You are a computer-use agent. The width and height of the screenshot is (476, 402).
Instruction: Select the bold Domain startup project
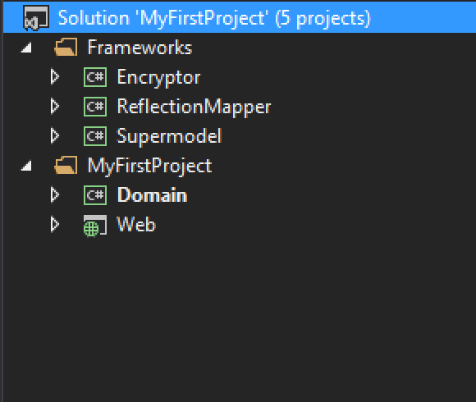152,195
